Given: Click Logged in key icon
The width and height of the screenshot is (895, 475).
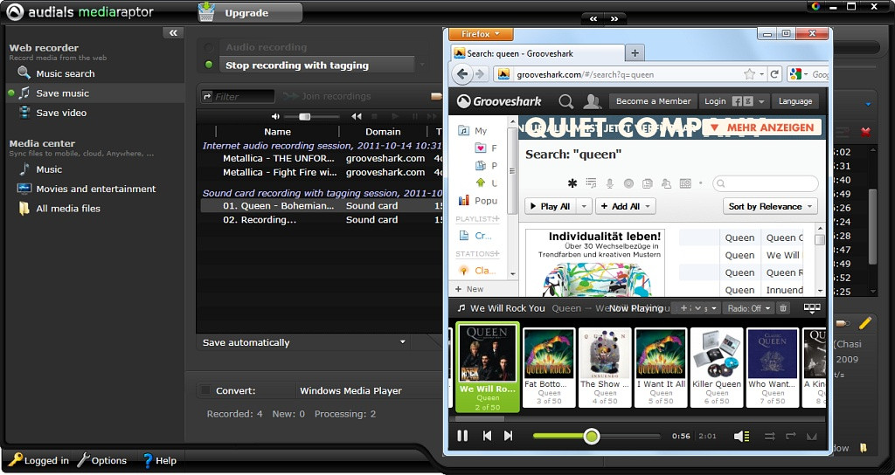Looking at the screenshot, I should tap(14, 459).
